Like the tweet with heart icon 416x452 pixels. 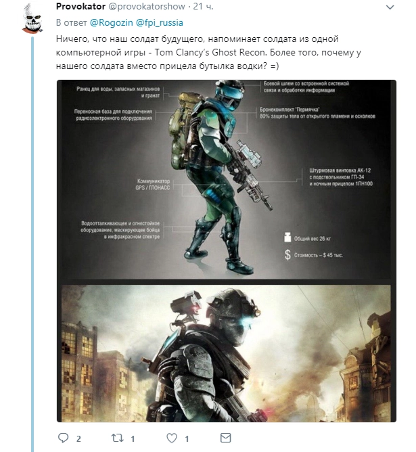(172, 438)
